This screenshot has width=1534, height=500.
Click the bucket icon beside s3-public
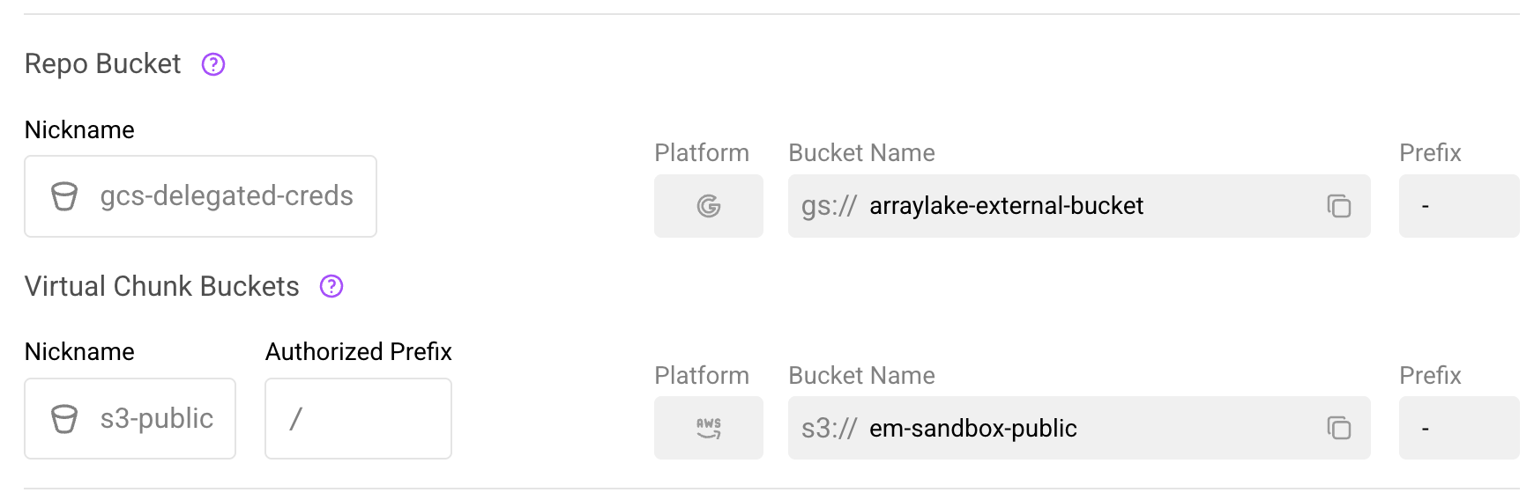coord(64,418)
